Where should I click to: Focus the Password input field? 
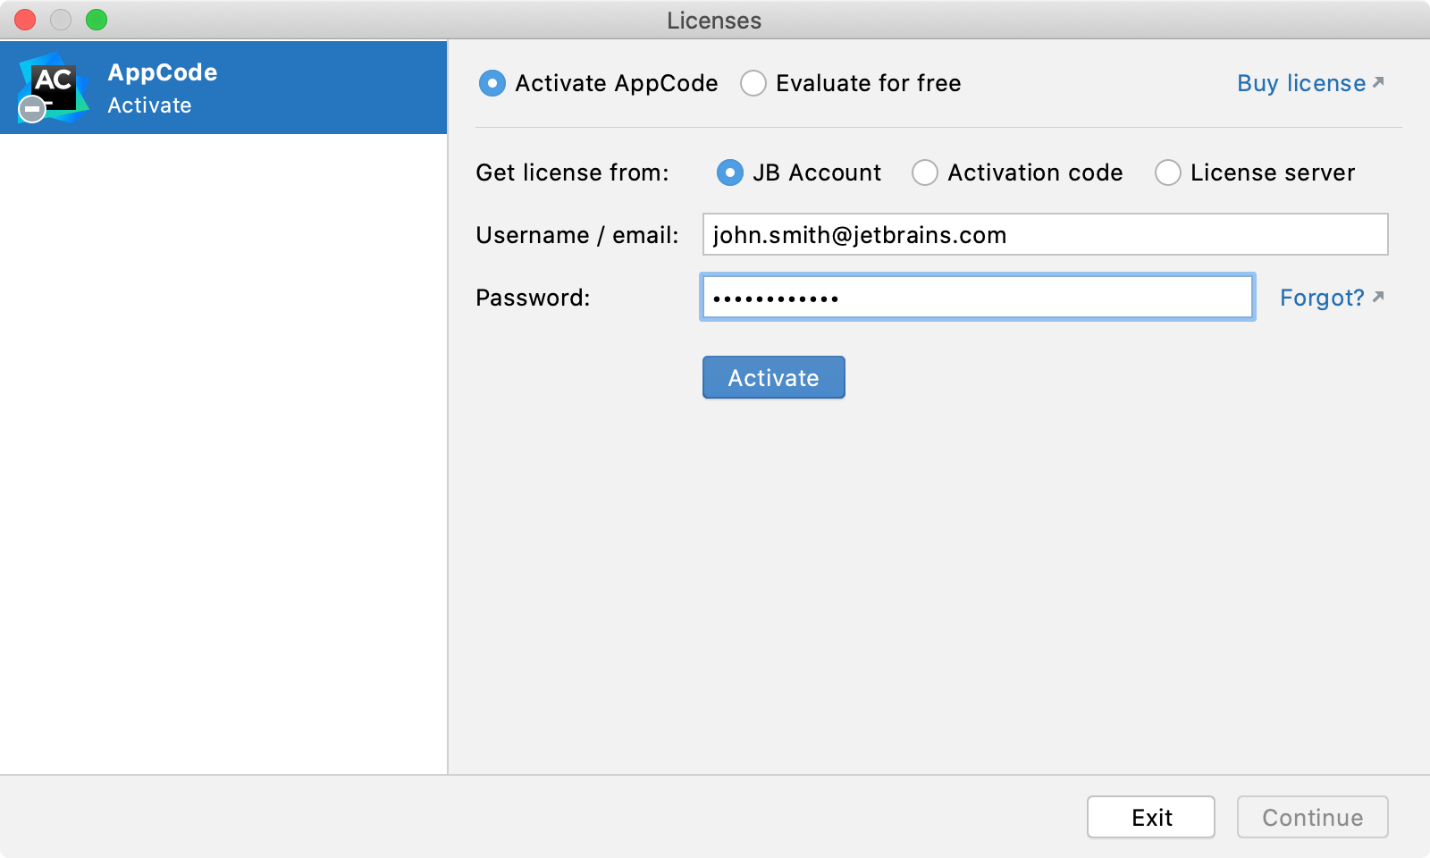(x=978, y=297)
